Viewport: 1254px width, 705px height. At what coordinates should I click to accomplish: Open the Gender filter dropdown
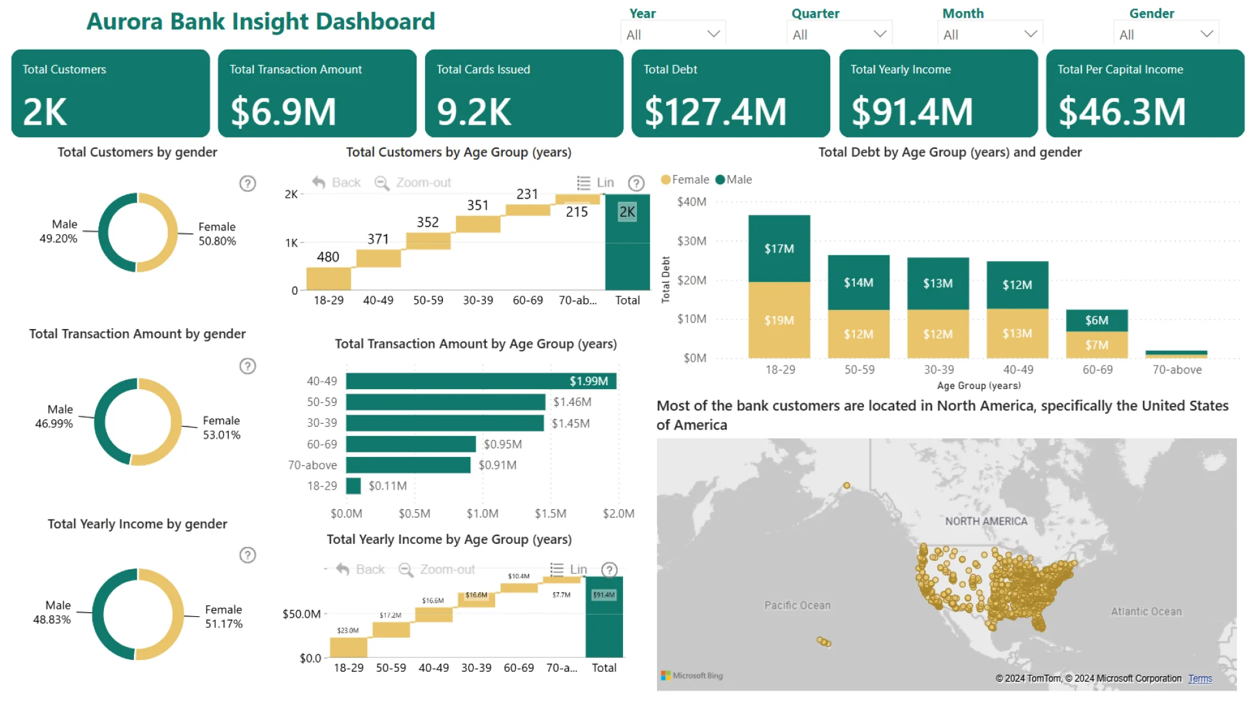pos(1166,34)
